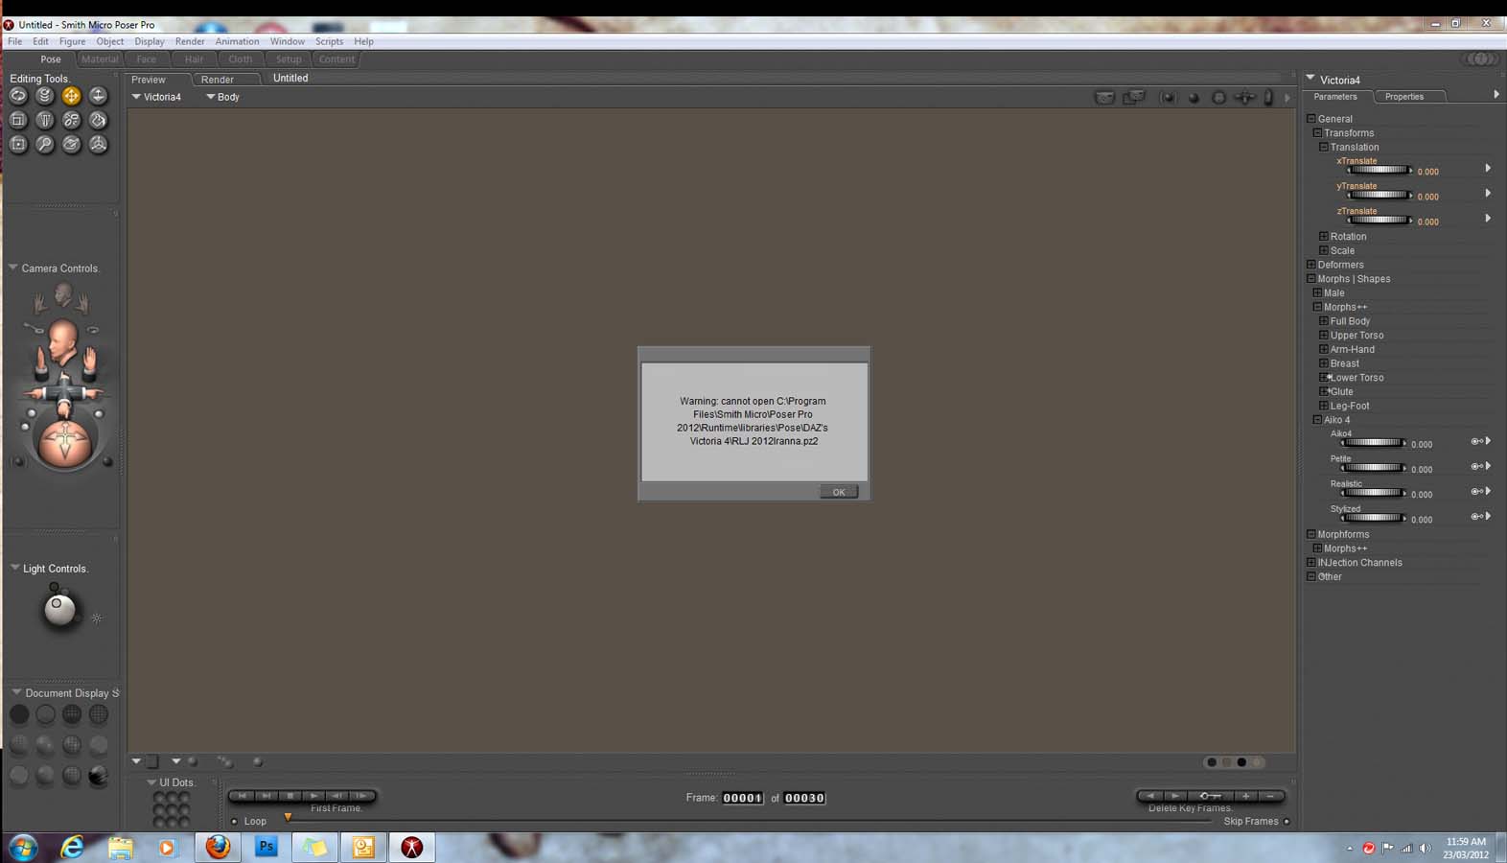Screen dimensions: 1507x863
Task: Jump to first frame button
Action: [x=242, y=796]
